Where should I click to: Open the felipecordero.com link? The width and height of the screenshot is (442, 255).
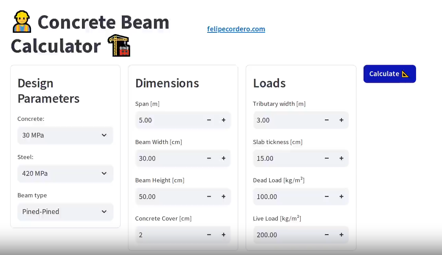pyautogui.click(x=236, y=29)
